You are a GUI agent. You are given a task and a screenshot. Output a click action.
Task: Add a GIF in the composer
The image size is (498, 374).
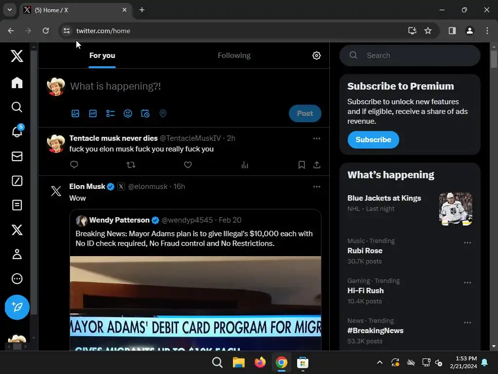tap(93, 113)
